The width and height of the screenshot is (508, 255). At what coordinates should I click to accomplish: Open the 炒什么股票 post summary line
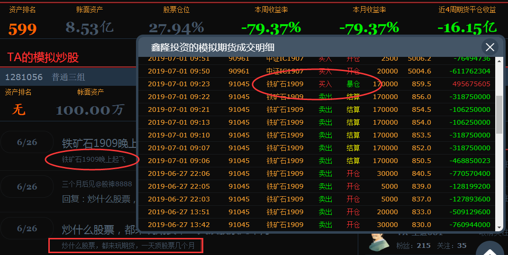pyautogui.click(x=128, y=246)
